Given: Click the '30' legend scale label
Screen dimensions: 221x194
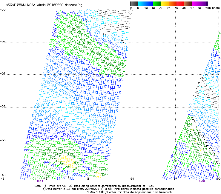Looking at the screenshot, I should [176, 8].
